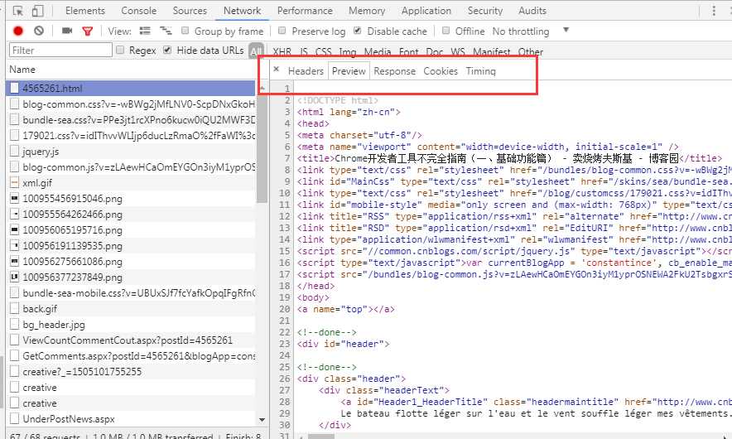Select the ViewCountCommentCout.aspx request
The height and width of the screenshot is (439, 732).
(x=130, y=340)
